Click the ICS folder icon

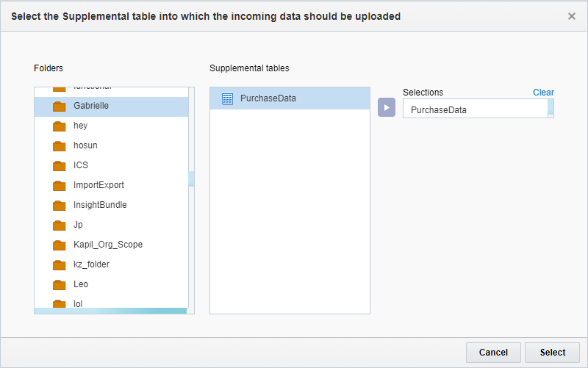[x=60, y=166]
